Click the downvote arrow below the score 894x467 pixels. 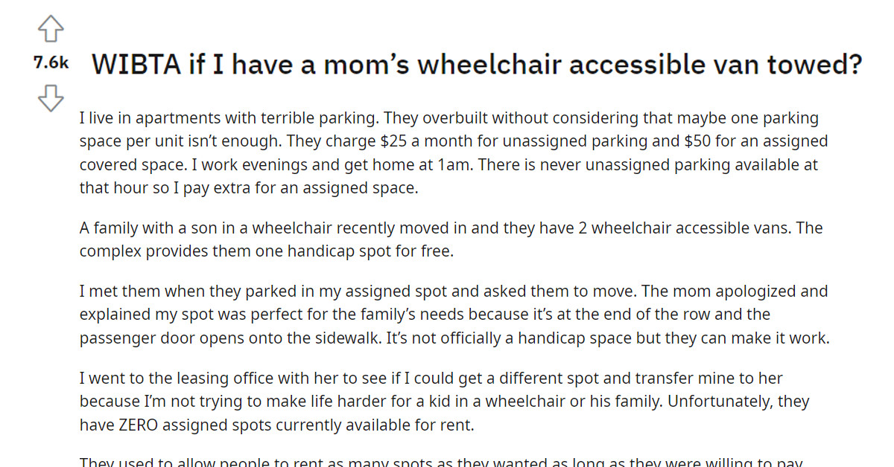coord(51,99)
